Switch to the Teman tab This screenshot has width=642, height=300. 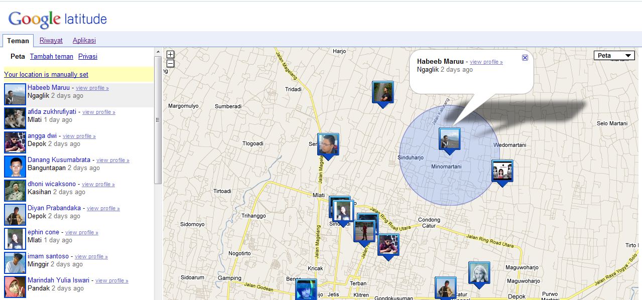[x=18, y=41]
